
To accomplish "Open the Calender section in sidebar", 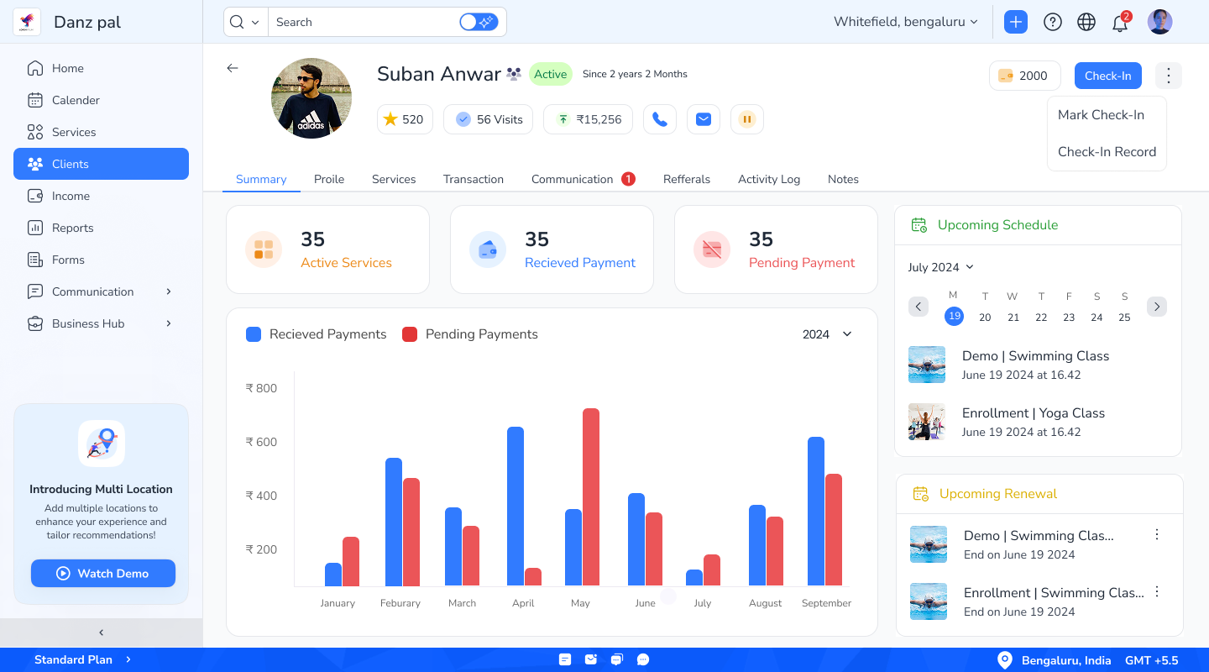I will pyautogui.click(x=76, y=100).
